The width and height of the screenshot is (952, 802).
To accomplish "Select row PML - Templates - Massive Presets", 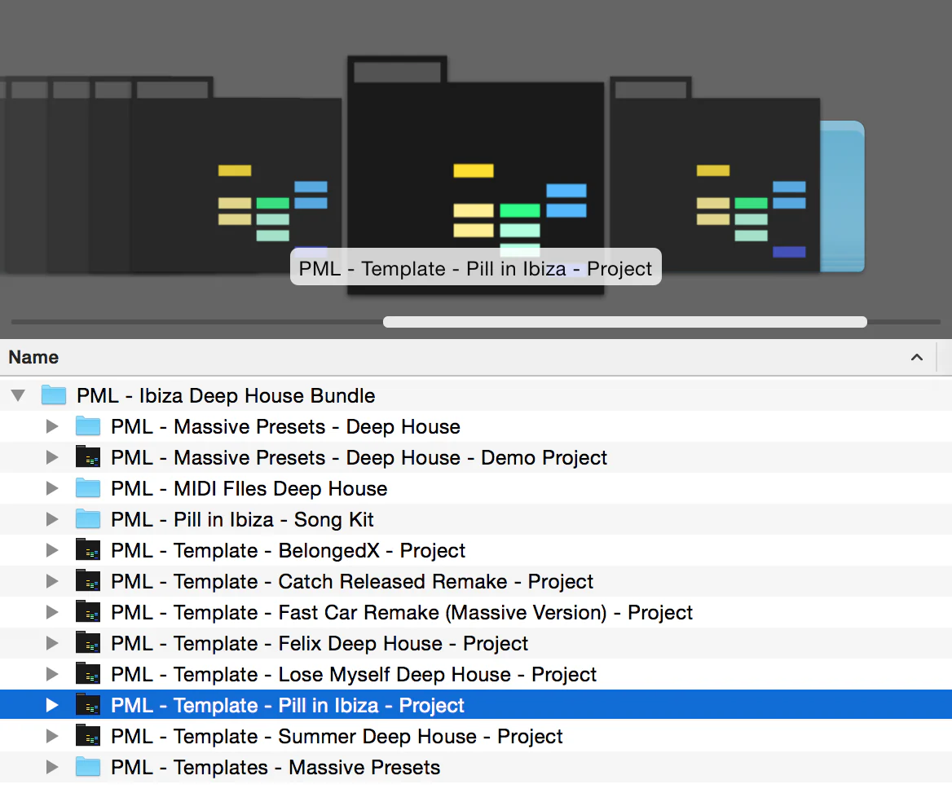I will click(476, 768).
